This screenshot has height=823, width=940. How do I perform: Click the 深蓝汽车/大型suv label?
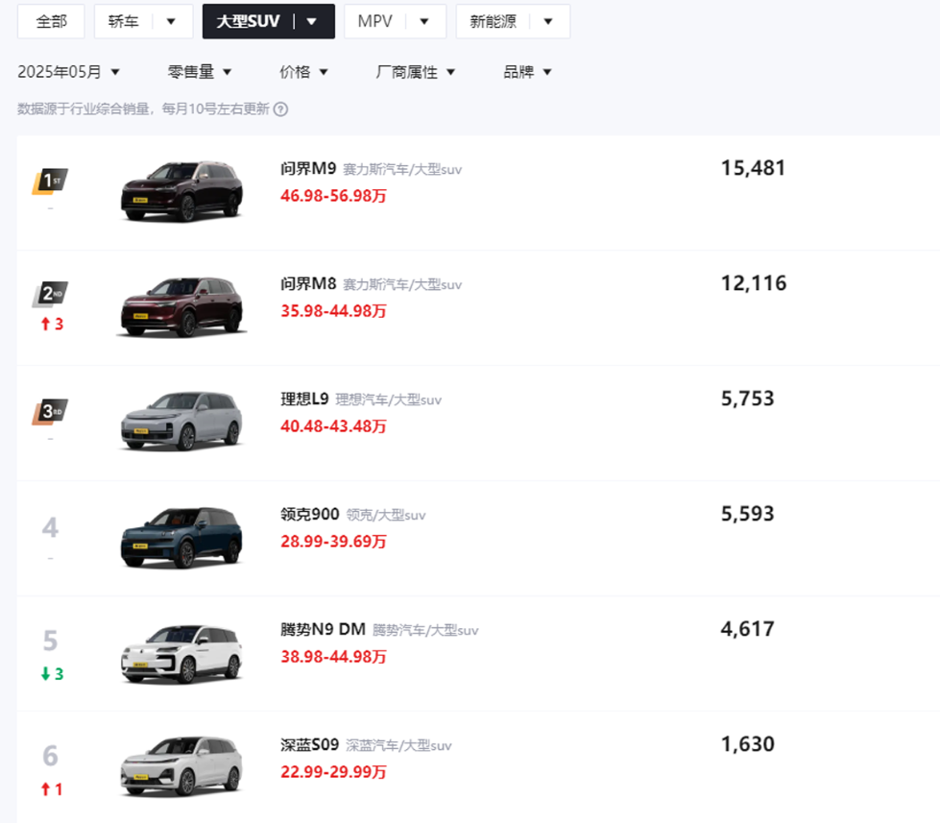tap(398, 745)
